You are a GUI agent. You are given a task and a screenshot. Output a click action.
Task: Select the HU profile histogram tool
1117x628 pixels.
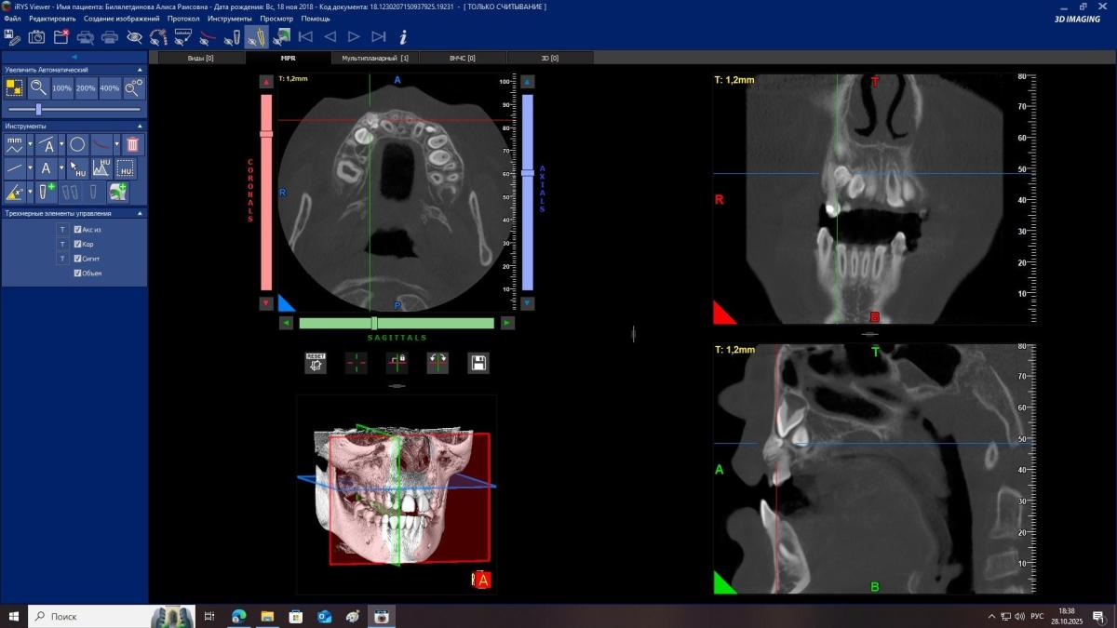101,168
